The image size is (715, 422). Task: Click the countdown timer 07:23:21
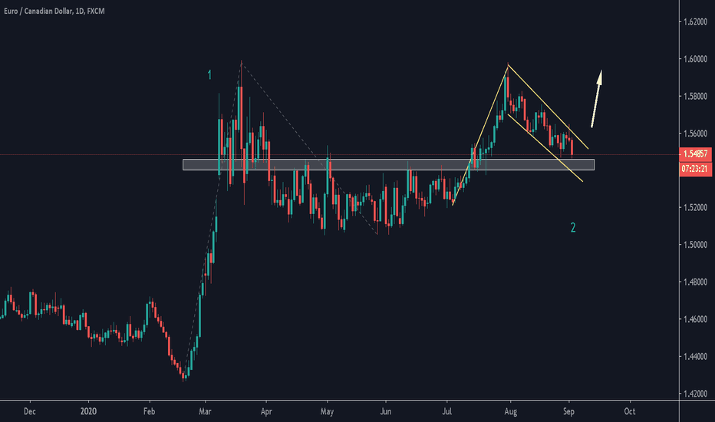coord(695,169)
